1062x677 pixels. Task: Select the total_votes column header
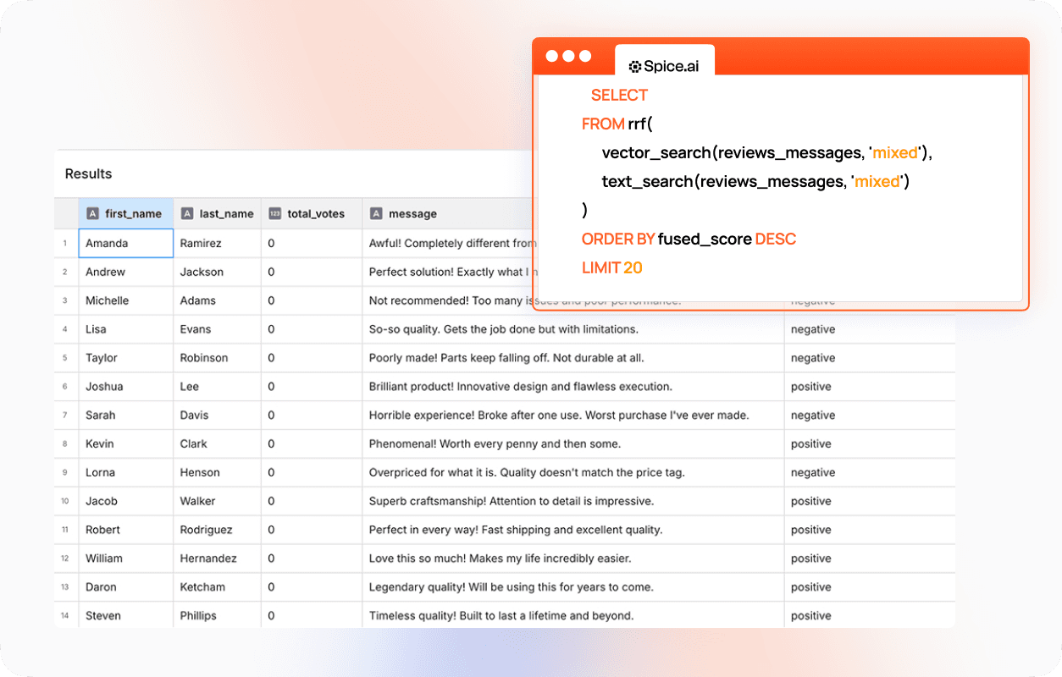[x=315, y=214]
